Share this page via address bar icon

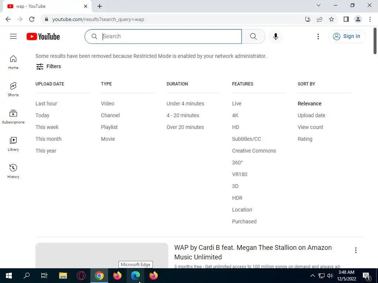[x=320, y=19]
